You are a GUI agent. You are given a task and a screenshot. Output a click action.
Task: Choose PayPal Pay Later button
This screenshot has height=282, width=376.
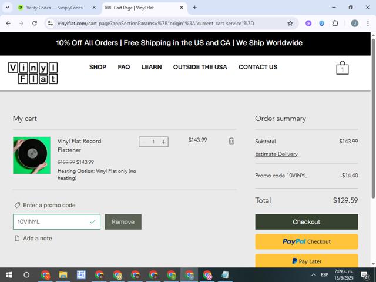pyautogui.click(x=307, y=261)
